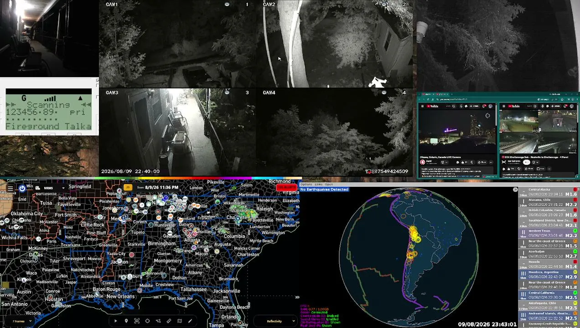The image size is (580, 328).
Task: Click the CAM4 camera feed
Action: coord(335,132)
